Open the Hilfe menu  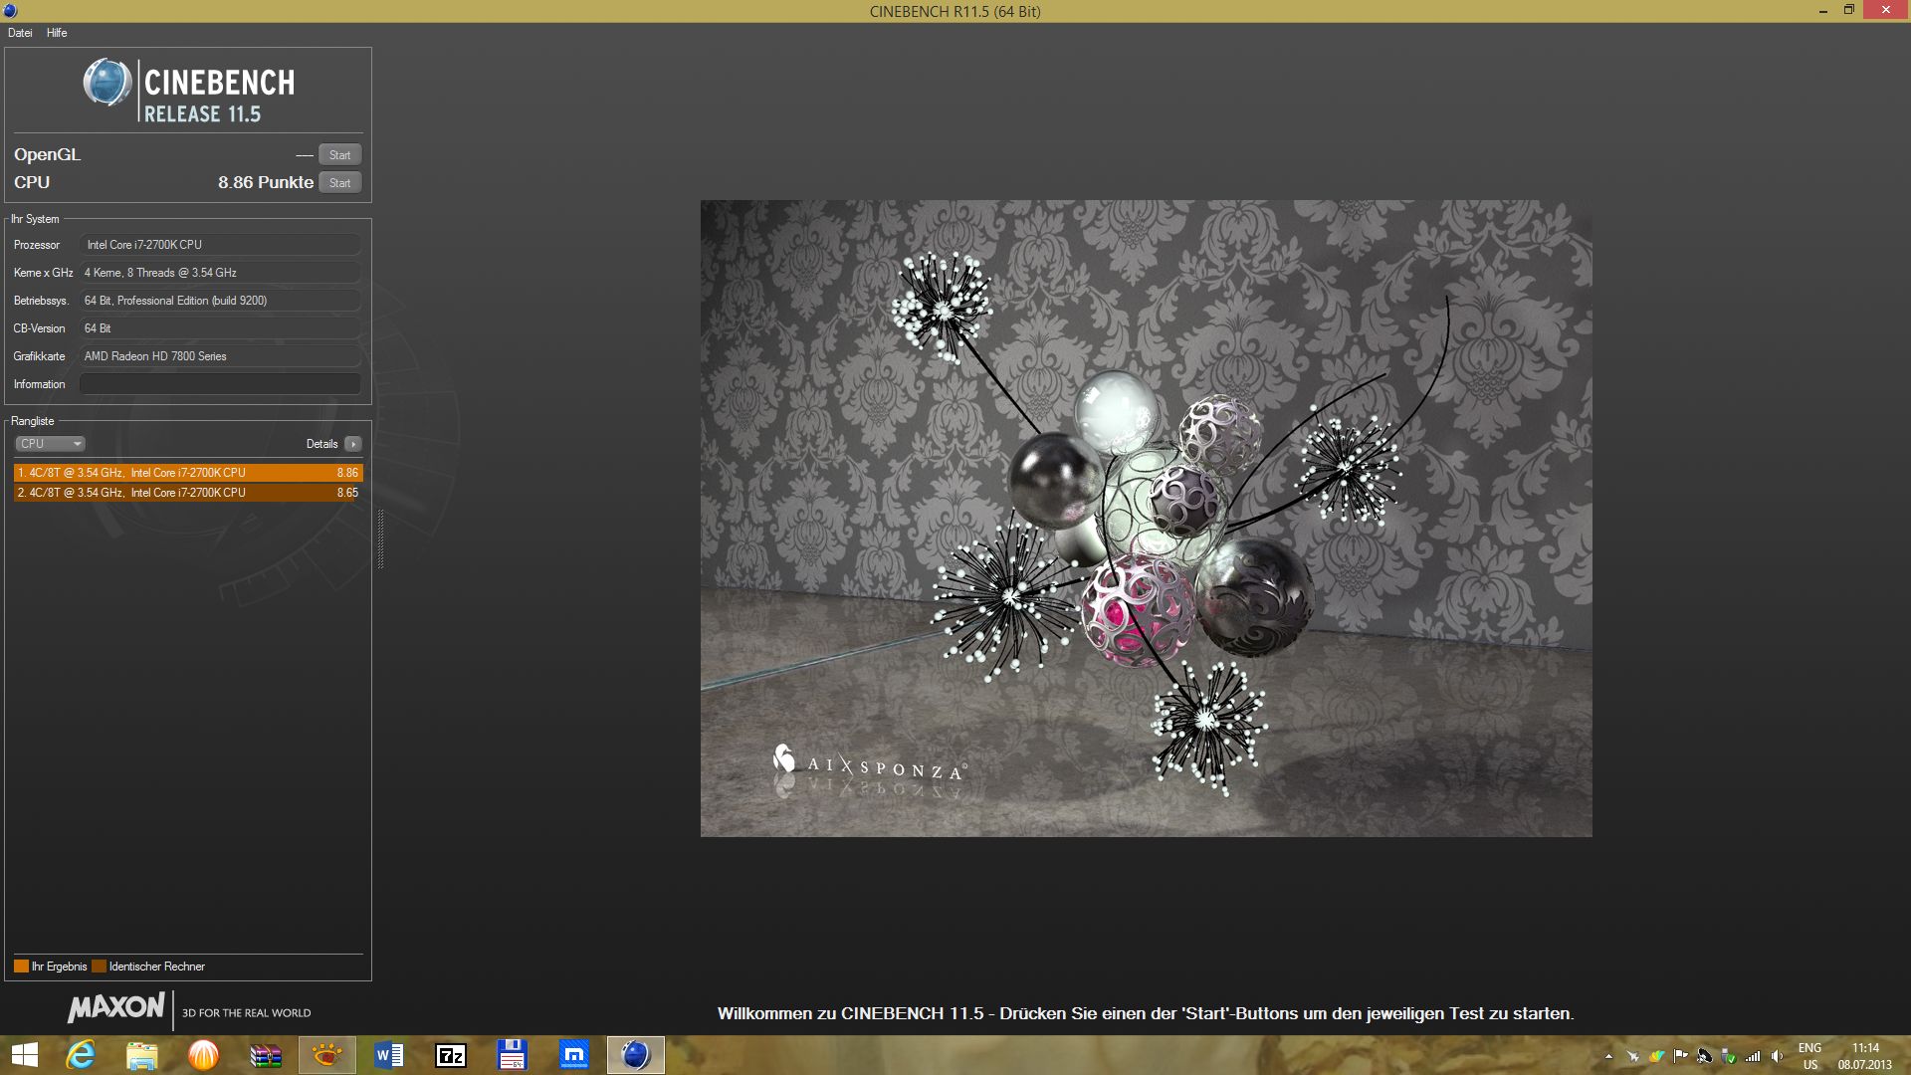click(57, 33)
